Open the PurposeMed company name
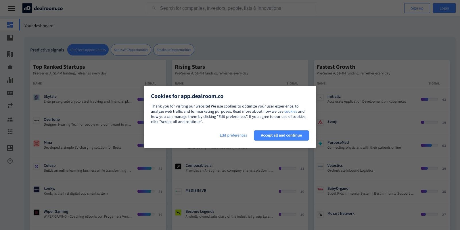This screenshot has height=230, width=460. click(x=338, y=143)
